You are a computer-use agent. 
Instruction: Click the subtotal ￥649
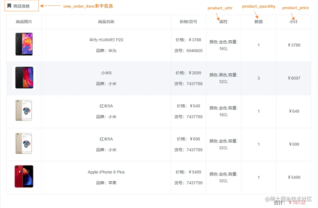click(x=294, y=111)
